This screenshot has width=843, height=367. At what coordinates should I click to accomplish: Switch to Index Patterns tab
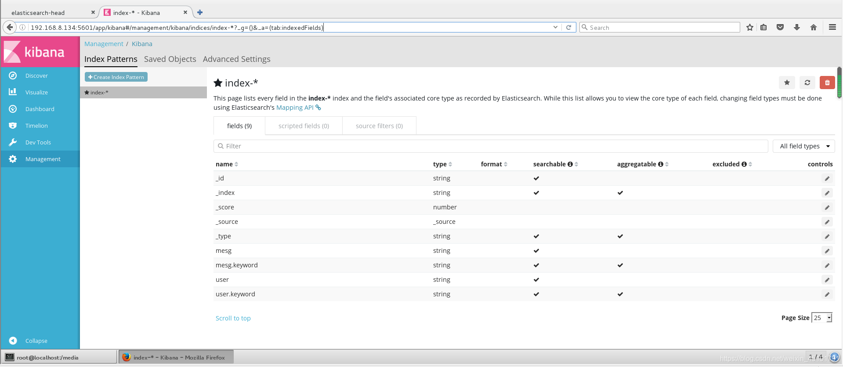point(111,59)
